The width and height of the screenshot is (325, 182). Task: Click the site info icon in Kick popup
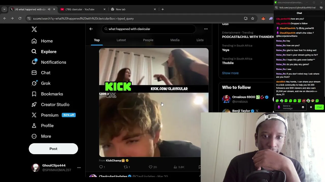(x=276, y=8)
